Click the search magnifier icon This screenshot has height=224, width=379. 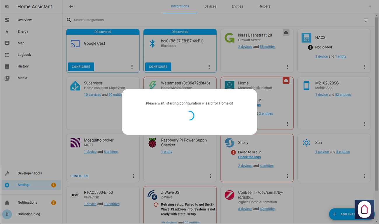click(69, 20)
